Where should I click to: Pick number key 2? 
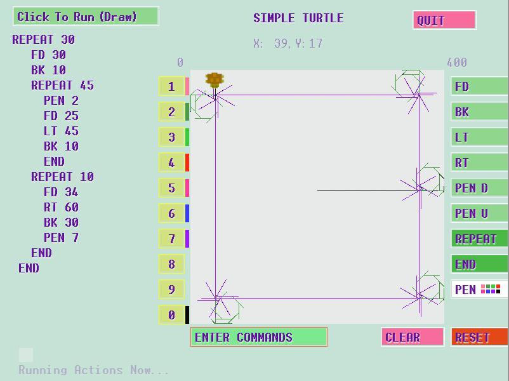(171, 112)
